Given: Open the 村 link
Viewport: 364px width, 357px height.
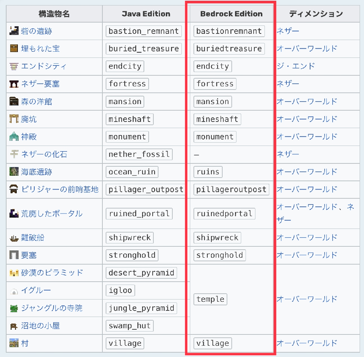Looking at the screenshot, I should point(25,343).
